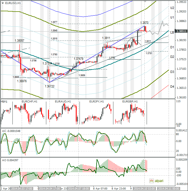Image resolution: width=188 pixels, height=191 pixels.
Task: Select the 1.3877 resistance level label
Action: pos(54,22)
